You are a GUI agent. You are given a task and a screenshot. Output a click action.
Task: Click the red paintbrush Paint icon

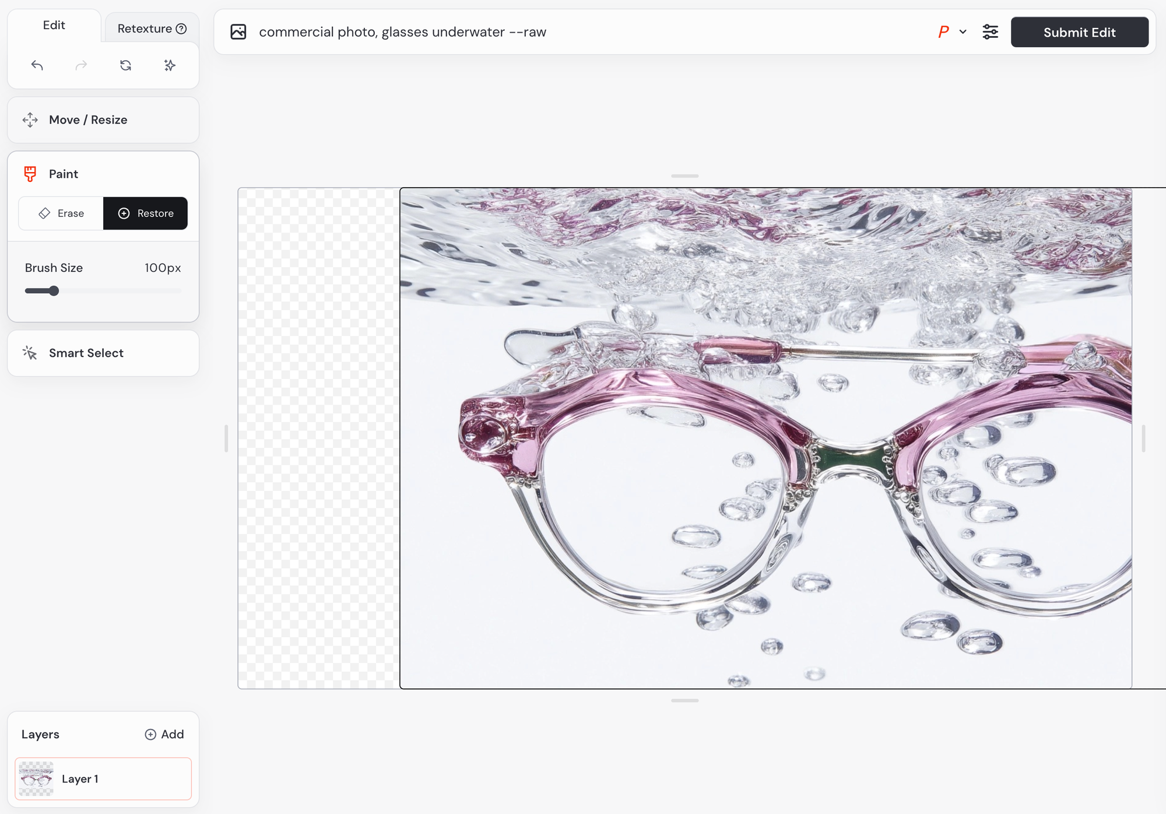[x=30, y=174]
